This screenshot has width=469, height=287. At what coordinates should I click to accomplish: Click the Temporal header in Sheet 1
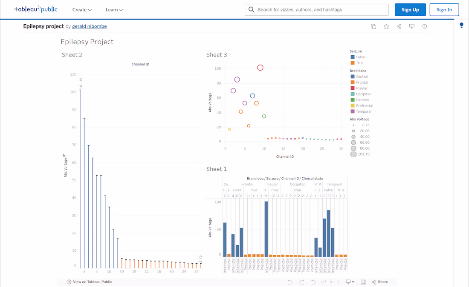(x=334, y=185)
